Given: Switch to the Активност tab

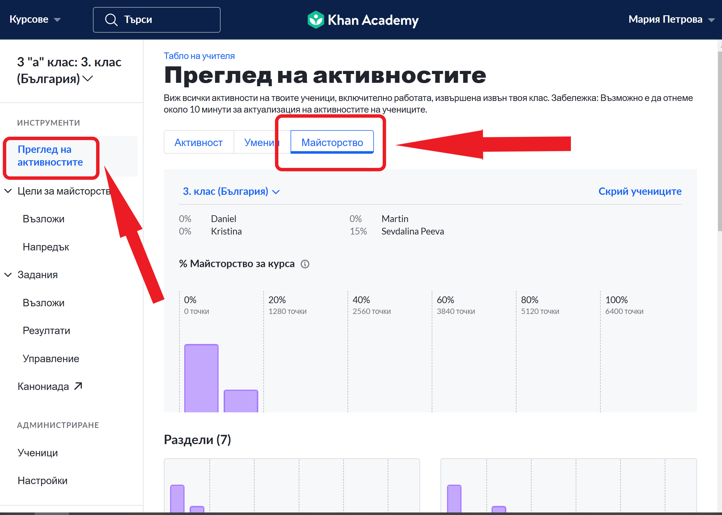Looking at the screenshot, I should tap(199, 142).
